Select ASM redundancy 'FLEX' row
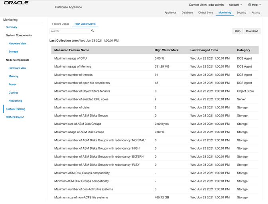Viewport: 268px width, 204px height. coord(155,165)
